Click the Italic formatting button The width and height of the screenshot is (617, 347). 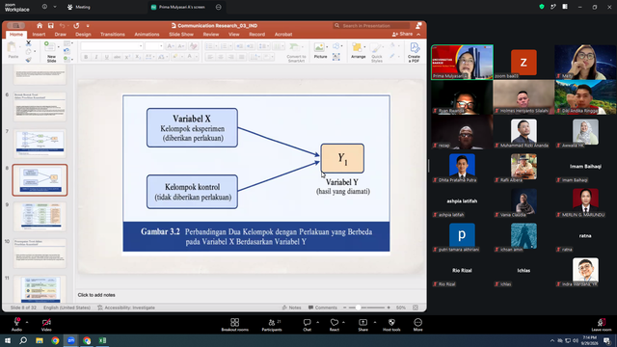96,57
